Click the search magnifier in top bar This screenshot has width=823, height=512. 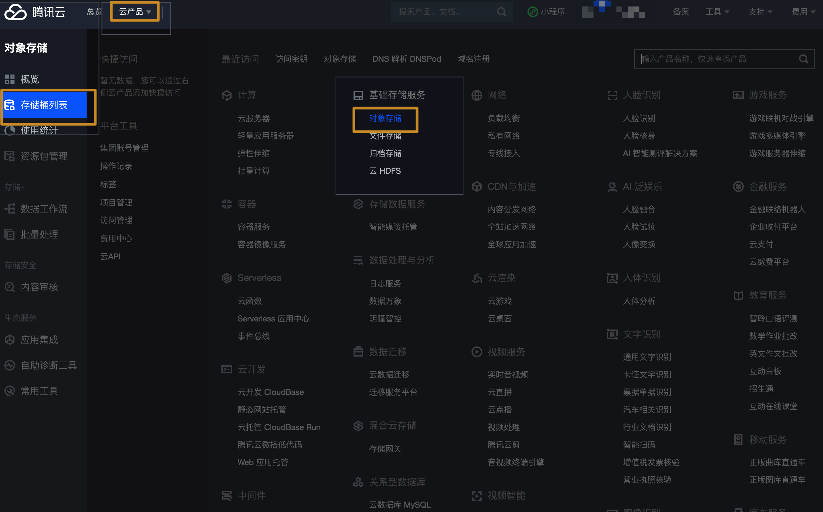(x=501, y=12)
